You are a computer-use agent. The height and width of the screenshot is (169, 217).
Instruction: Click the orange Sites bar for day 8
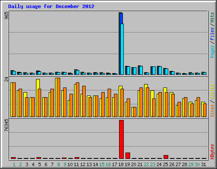pos(58,97)
